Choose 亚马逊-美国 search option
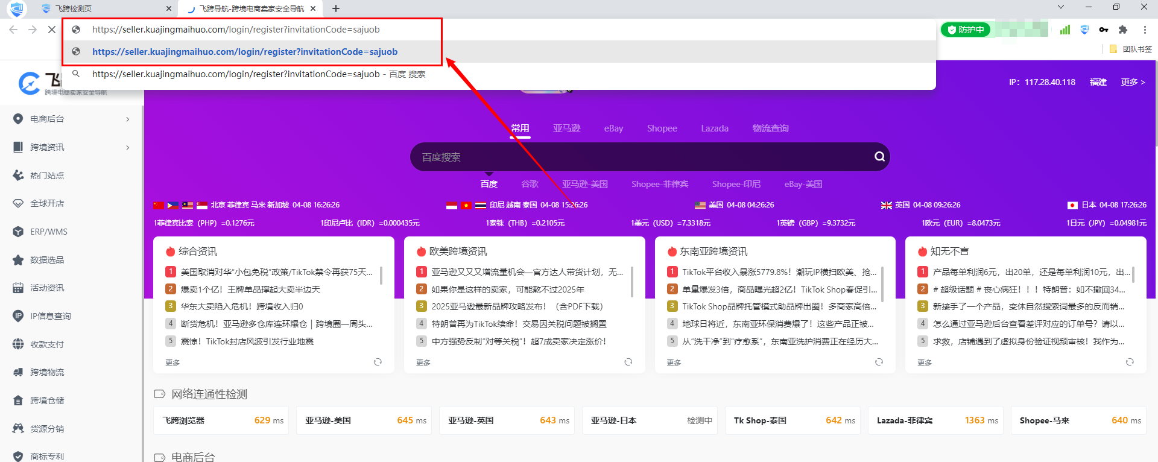Viewport: 1158px width, 462px height. (x=585, y=184)
